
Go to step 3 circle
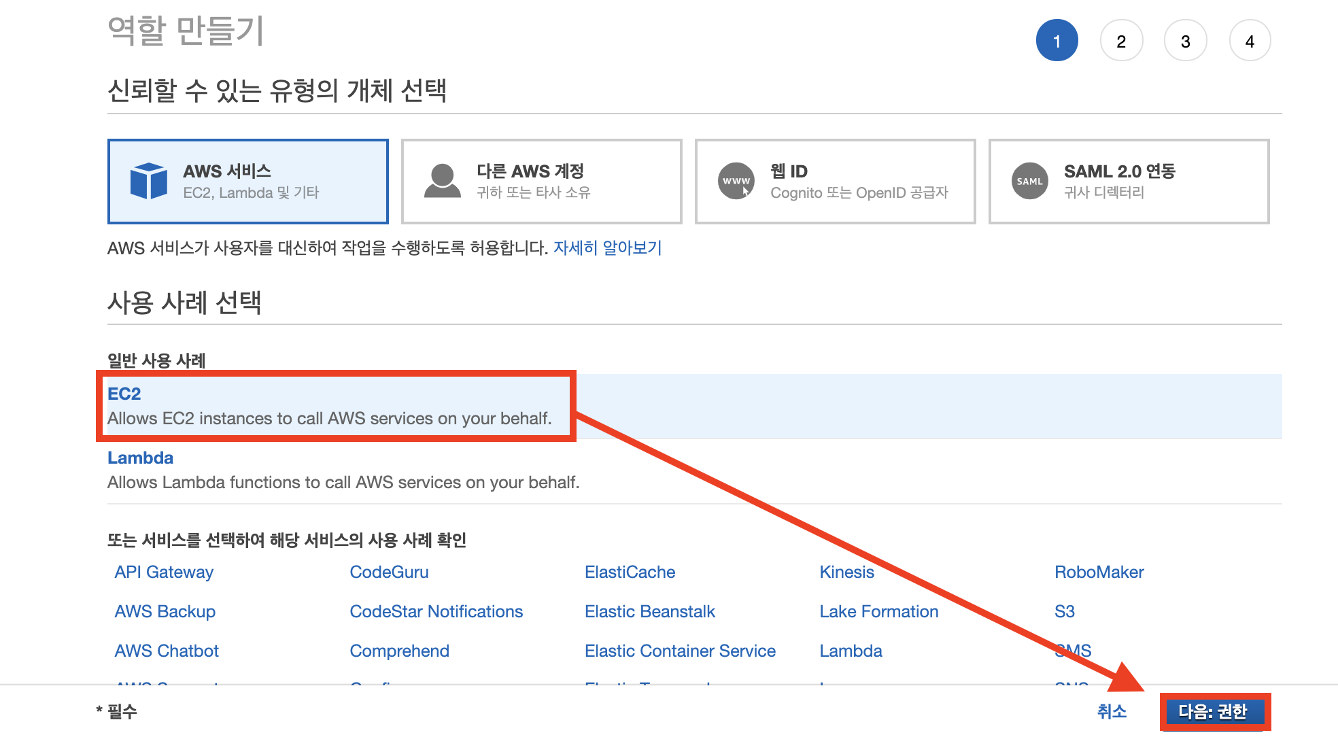pyautogui.click(x=1185, y=41)
